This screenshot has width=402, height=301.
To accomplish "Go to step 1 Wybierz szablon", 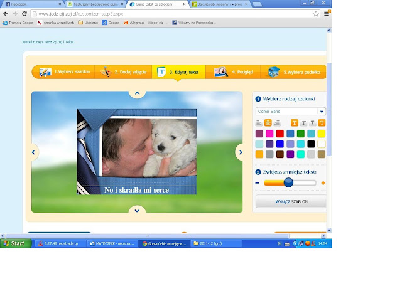I will pyautogui.click(x=63, y=72).
